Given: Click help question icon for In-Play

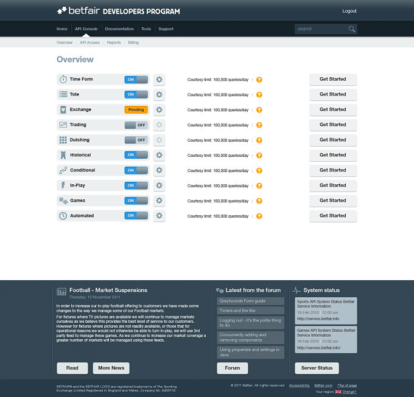Looking at the screenshot, I should tap(259, 185).
